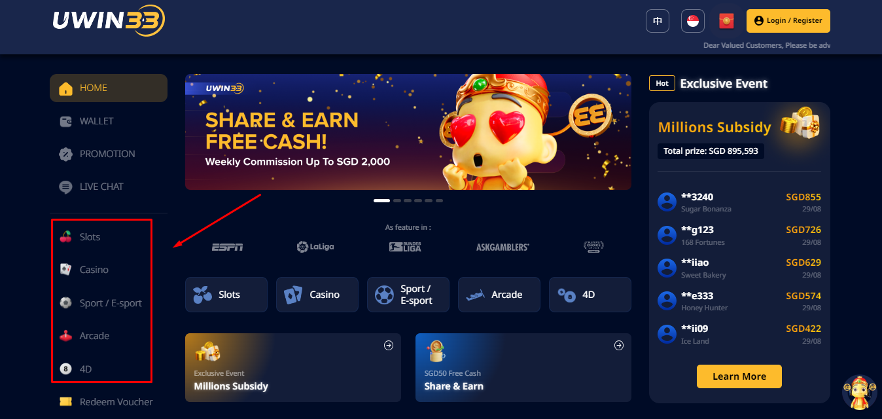Click the joystick Arcade icon in sidebar
The image size is (882, 419).
pos(65,336)
